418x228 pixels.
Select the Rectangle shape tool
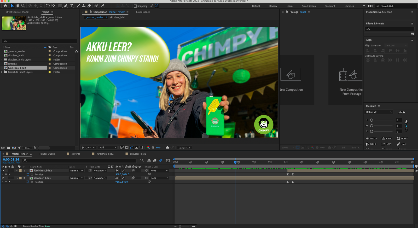[x=60, y=6]
